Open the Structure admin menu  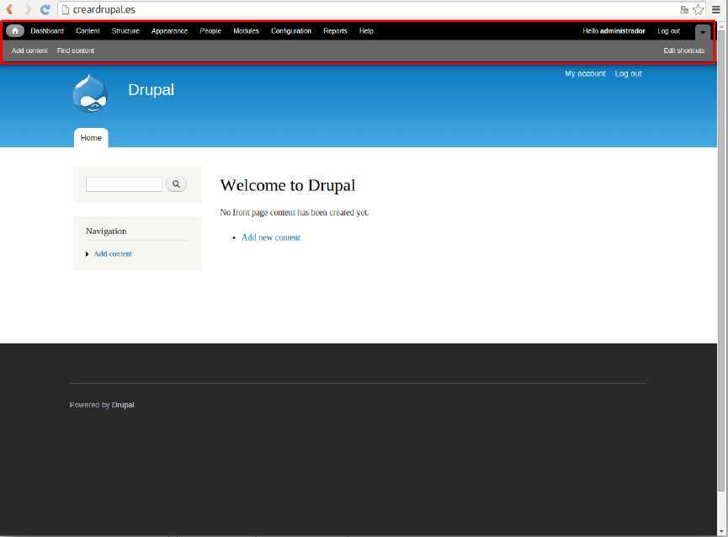[x=125, y=31]
